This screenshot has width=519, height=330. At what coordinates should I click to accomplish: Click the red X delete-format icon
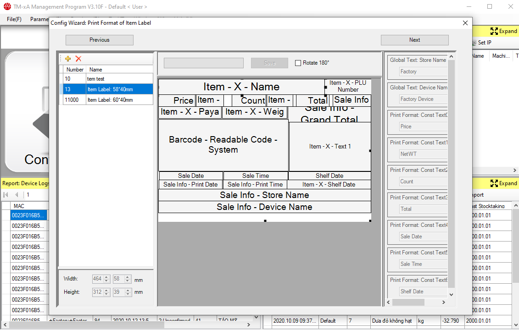(78, 59)
